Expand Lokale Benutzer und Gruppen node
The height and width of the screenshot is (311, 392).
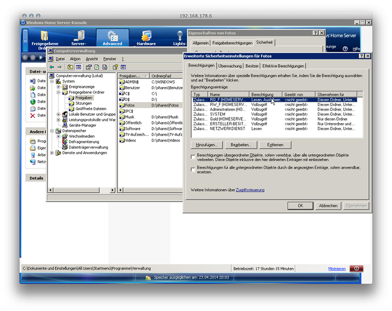coord(58,114)
